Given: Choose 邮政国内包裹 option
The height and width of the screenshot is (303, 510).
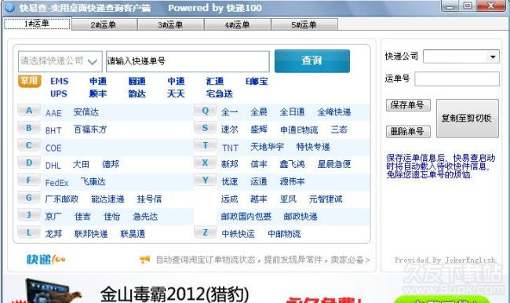Looking at the screenshot, I should (x=246, y=217).
